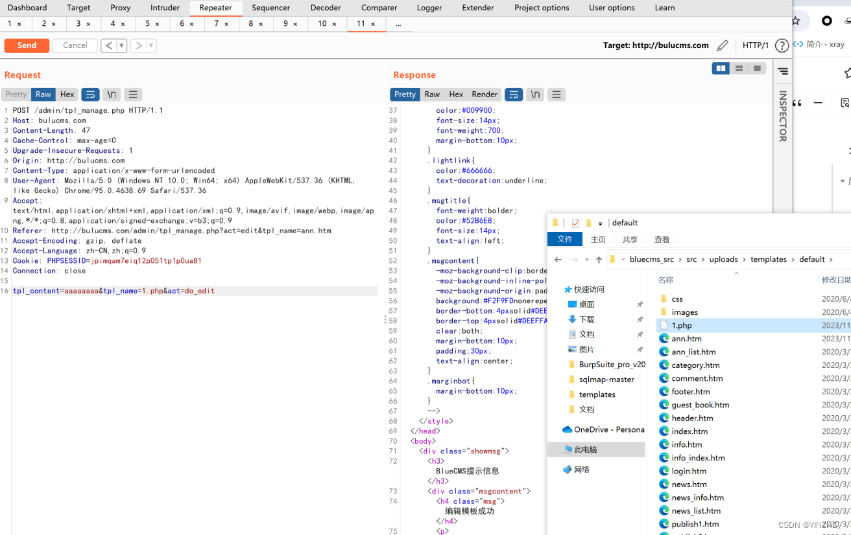Go forward to next request in history
The width and height of the screenshot is (851, 535).
[x=138, y=45]
